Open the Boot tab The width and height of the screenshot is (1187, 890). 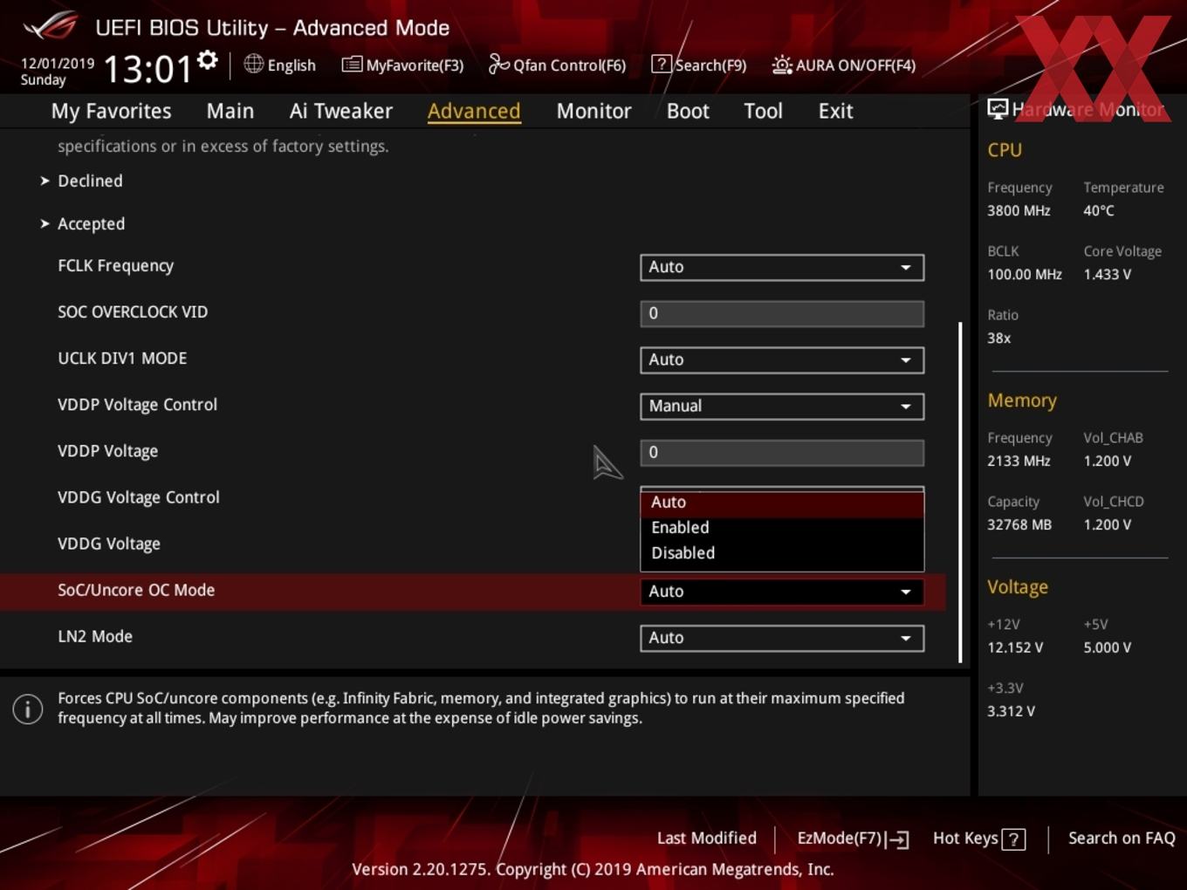(688, 111)
